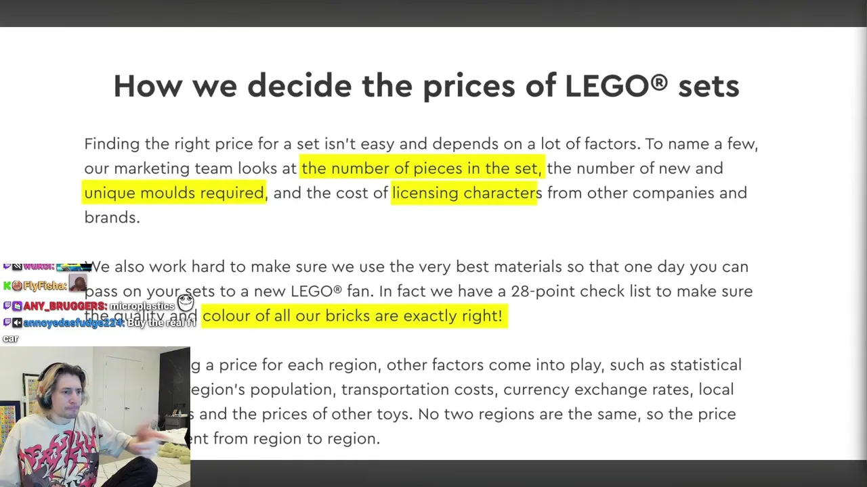The height and width of the screenshot is (487, 867).
Task: Open the annoyedasfudge224 chat username
Action: coord(73,323)
